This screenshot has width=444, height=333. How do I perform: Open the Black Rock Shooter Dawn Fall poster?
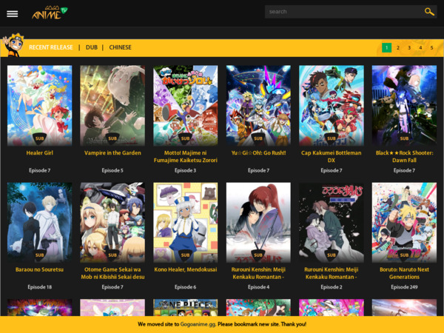404,105
